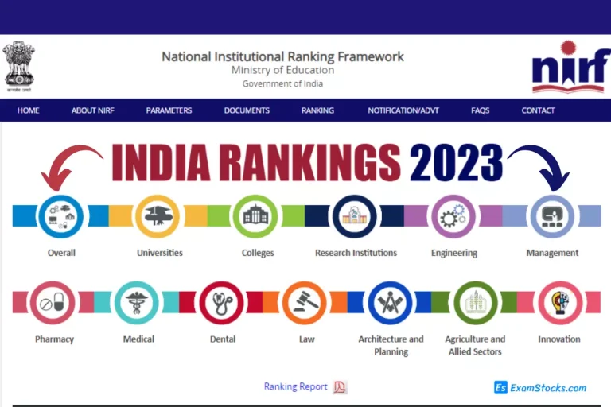Open the Research Institutions icon
Viewport: 611px width, 407px height.
click(x=355, y=216)
